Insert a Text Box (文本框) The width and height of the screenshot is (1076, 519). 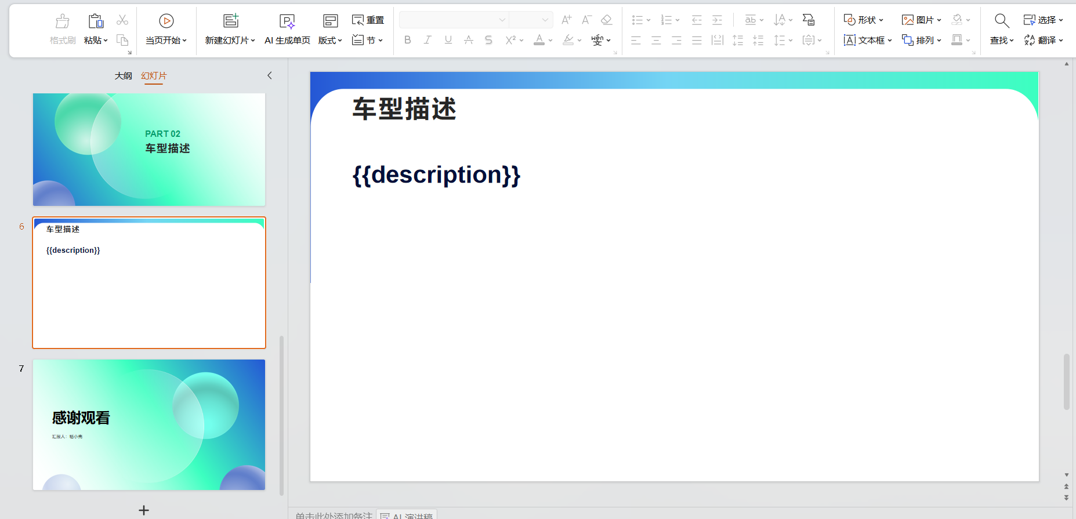click(x=868, y=40)
